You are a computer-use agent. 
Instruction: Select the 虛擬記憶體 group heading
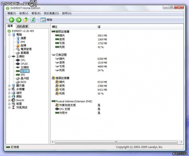point(62,78)
